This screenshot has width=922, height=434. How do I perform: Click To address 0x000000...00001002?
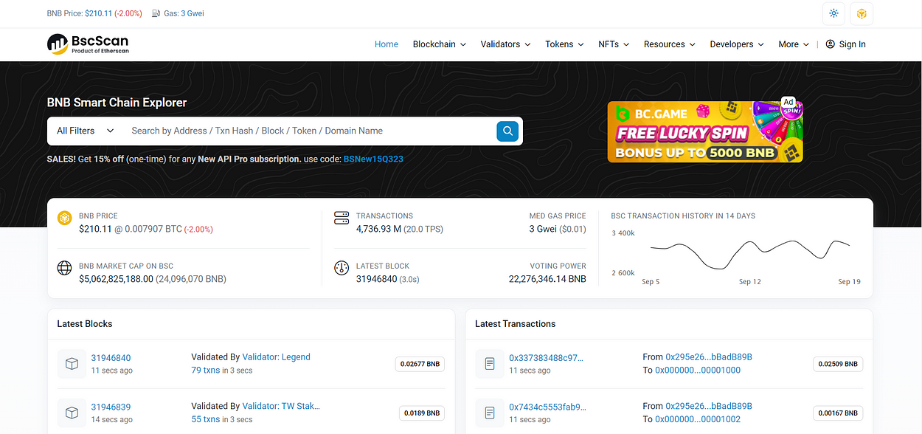pos(698,419)
